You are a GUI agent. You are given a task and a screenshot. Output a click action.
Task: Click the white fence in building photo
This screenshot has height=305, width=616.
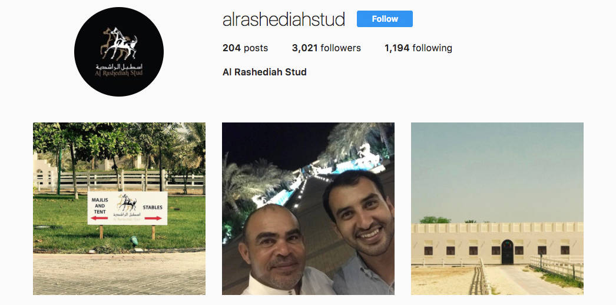click(x=556, y=267)
